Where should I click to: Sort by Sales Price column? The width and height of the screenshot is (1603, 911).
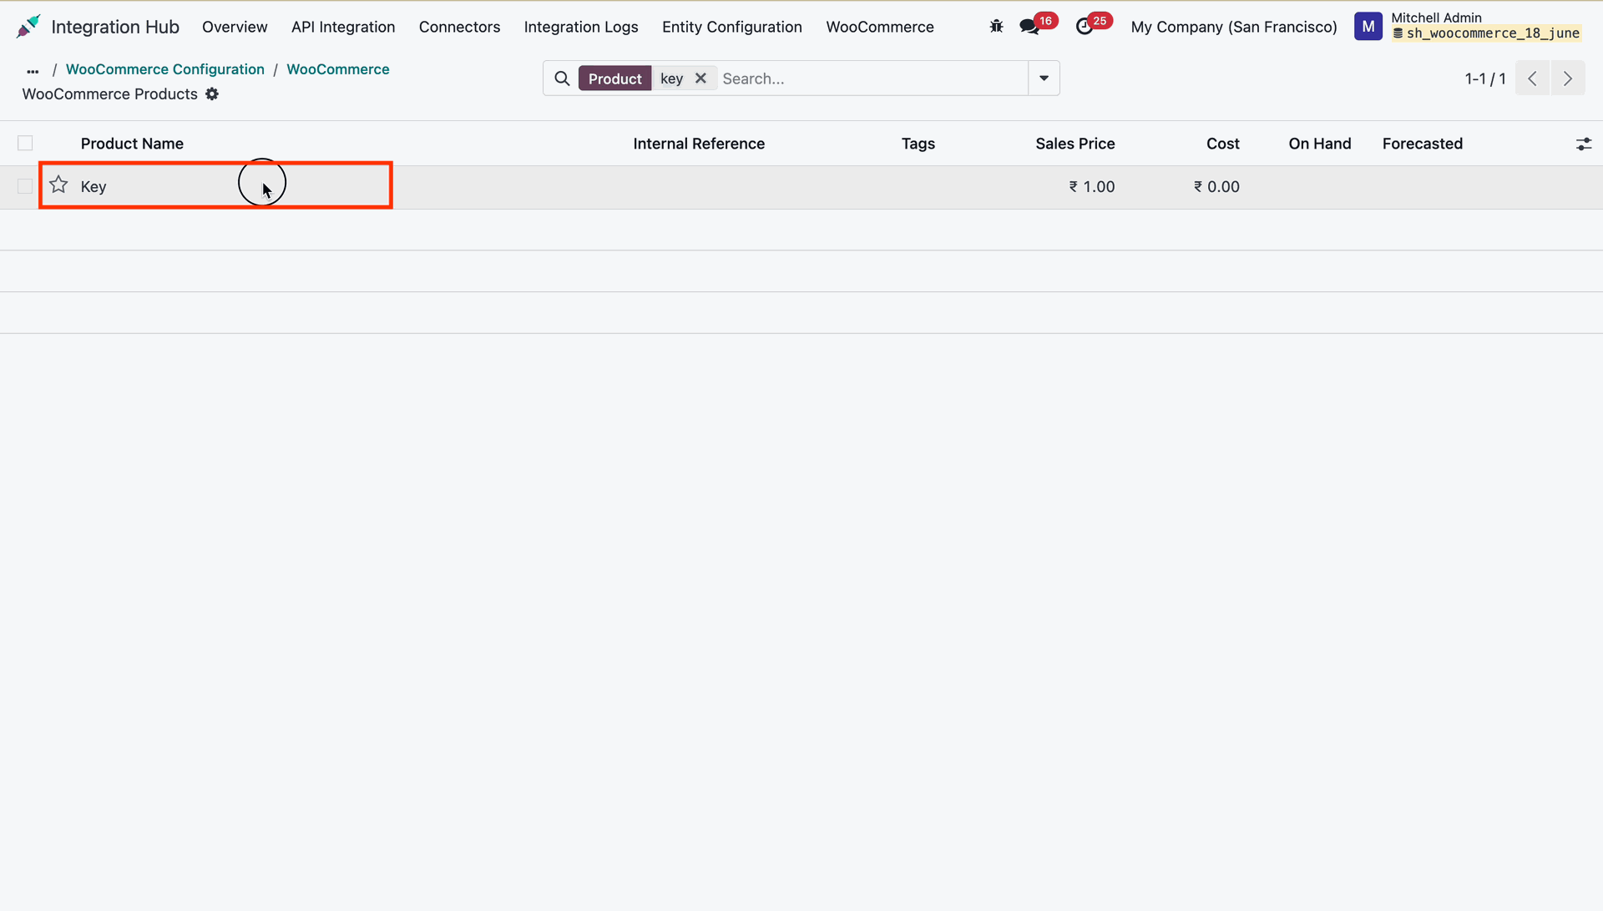click(1075, 144)
